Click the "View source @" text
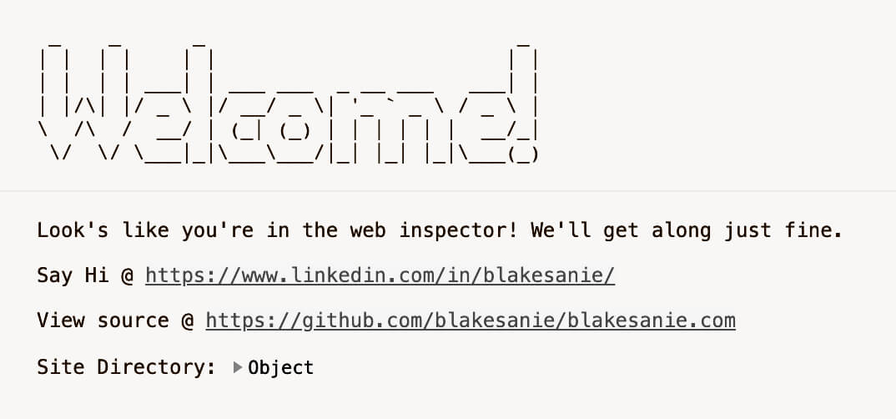896x419 pixels. pyautogui.click(x=115, y=321)
